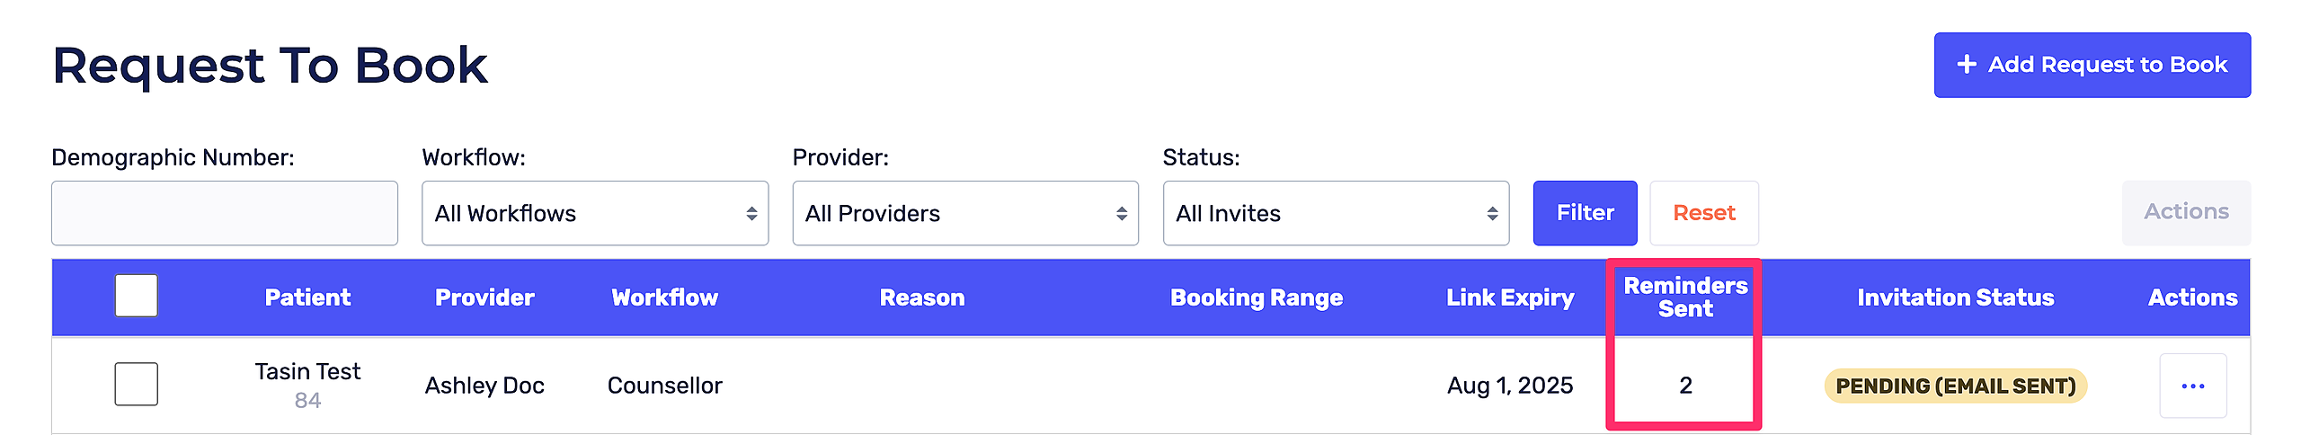The image size is (2301, 435).
Task: Click the Provider column header
Action: [x=484, y=297]
